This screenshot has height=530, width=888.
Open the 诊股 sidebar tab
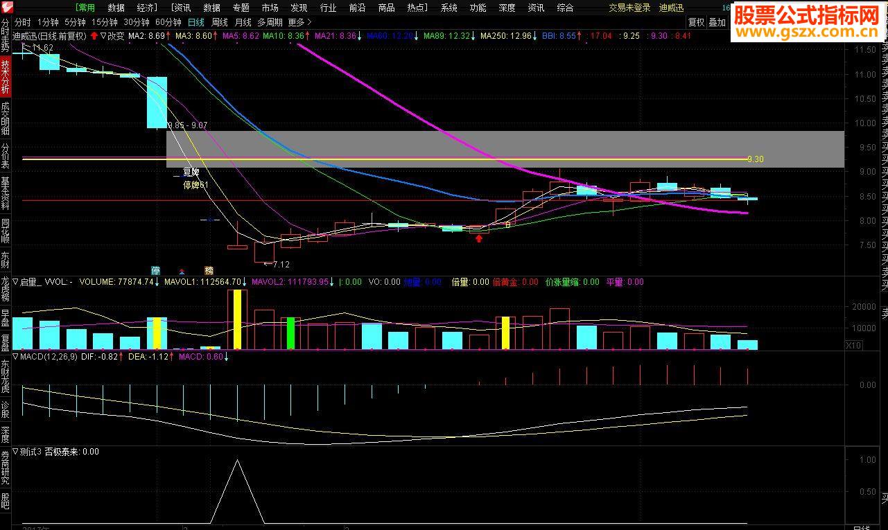point(6,409)
